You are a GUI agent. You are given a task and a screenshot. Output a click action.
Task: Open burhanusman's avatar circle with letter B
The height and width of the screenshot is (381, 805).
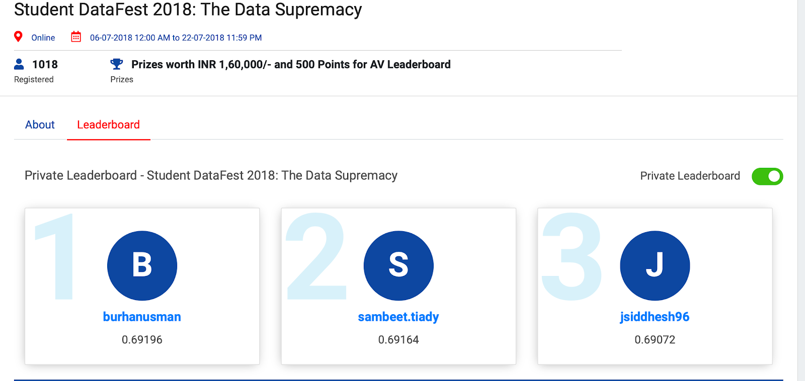(x=142, y=266)
